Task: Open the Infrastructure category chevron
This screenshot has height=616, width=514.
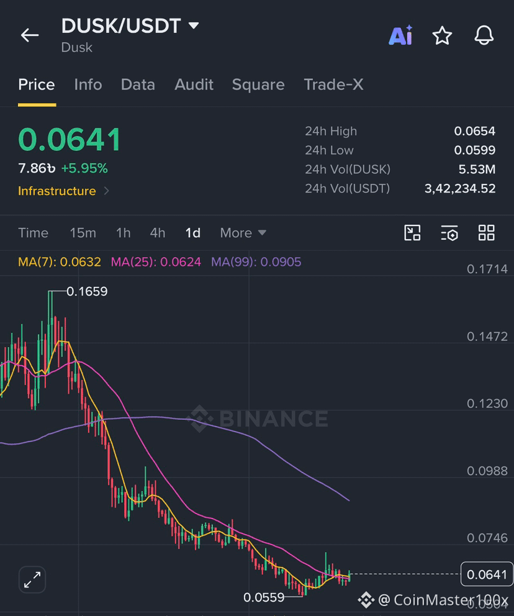Action: tap(106, 191)
